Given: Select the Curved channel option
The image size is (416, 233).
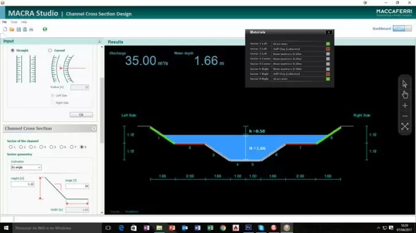Looking at the screenshot, I should click(x=50, y=50).
